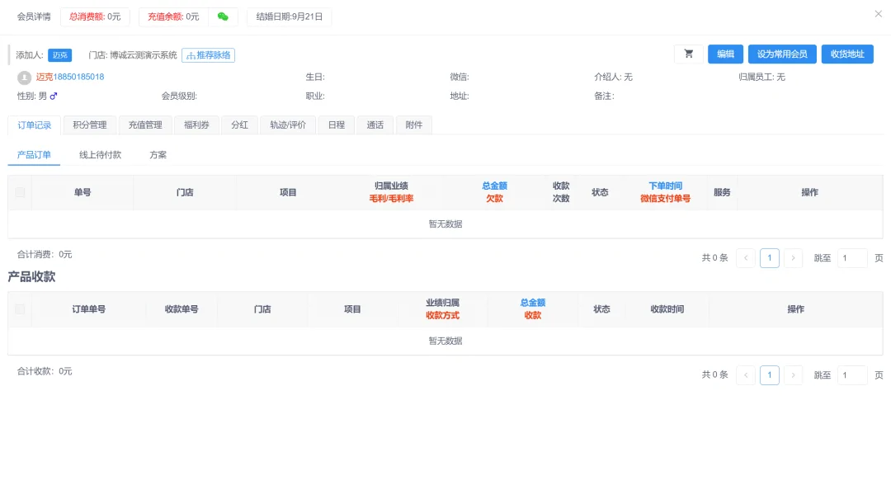Click the 下单时间 column header
Screen dimensions: 891x499
point(666,186)
